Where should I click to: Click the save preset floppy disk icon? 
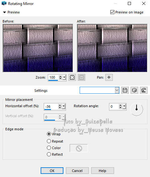point(125,90)
